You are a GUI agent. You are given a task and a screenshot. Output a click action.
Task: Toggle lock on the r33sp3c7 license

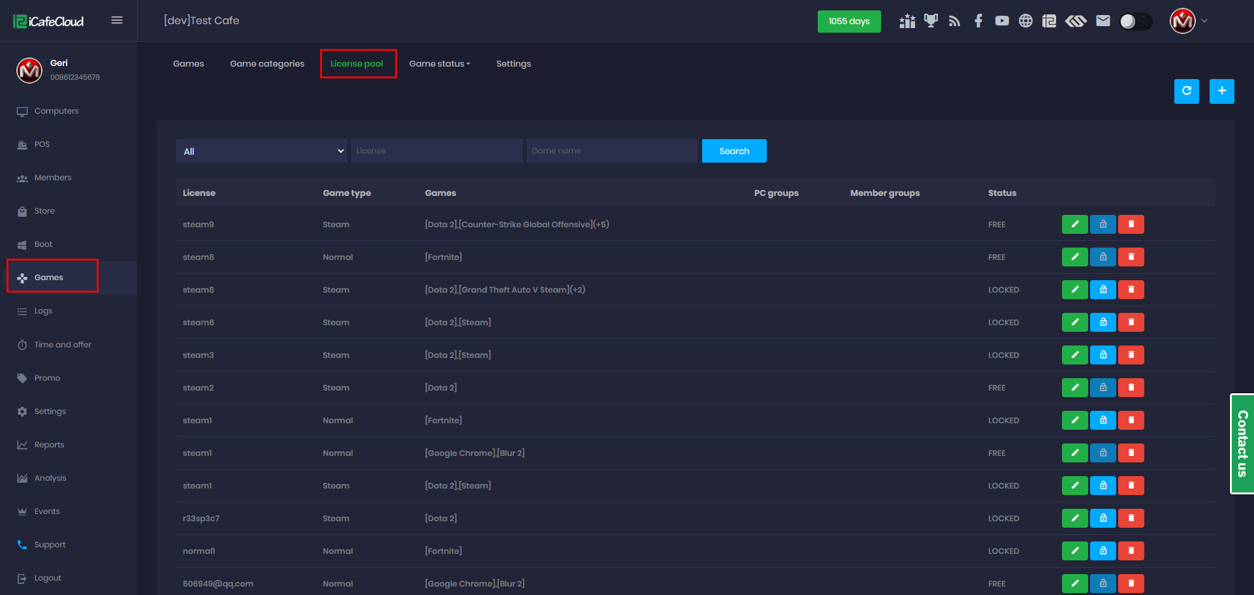1102,518
